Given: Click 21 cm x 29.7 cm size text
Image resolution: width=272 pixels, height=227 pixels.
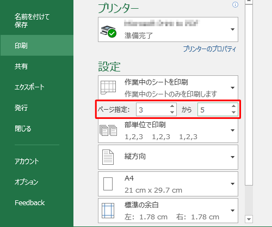Looking at the screenshot, I should pyautogui.click(x=153, y=190).
